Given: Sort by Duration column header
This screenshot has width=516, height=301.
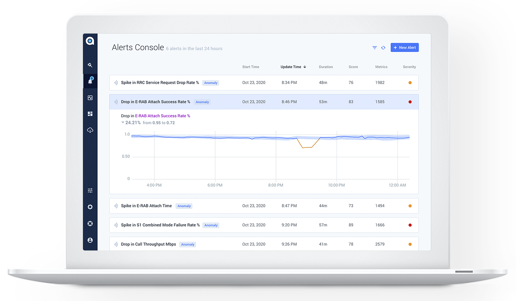Looking at the screenshot, I should coord(326,67).
